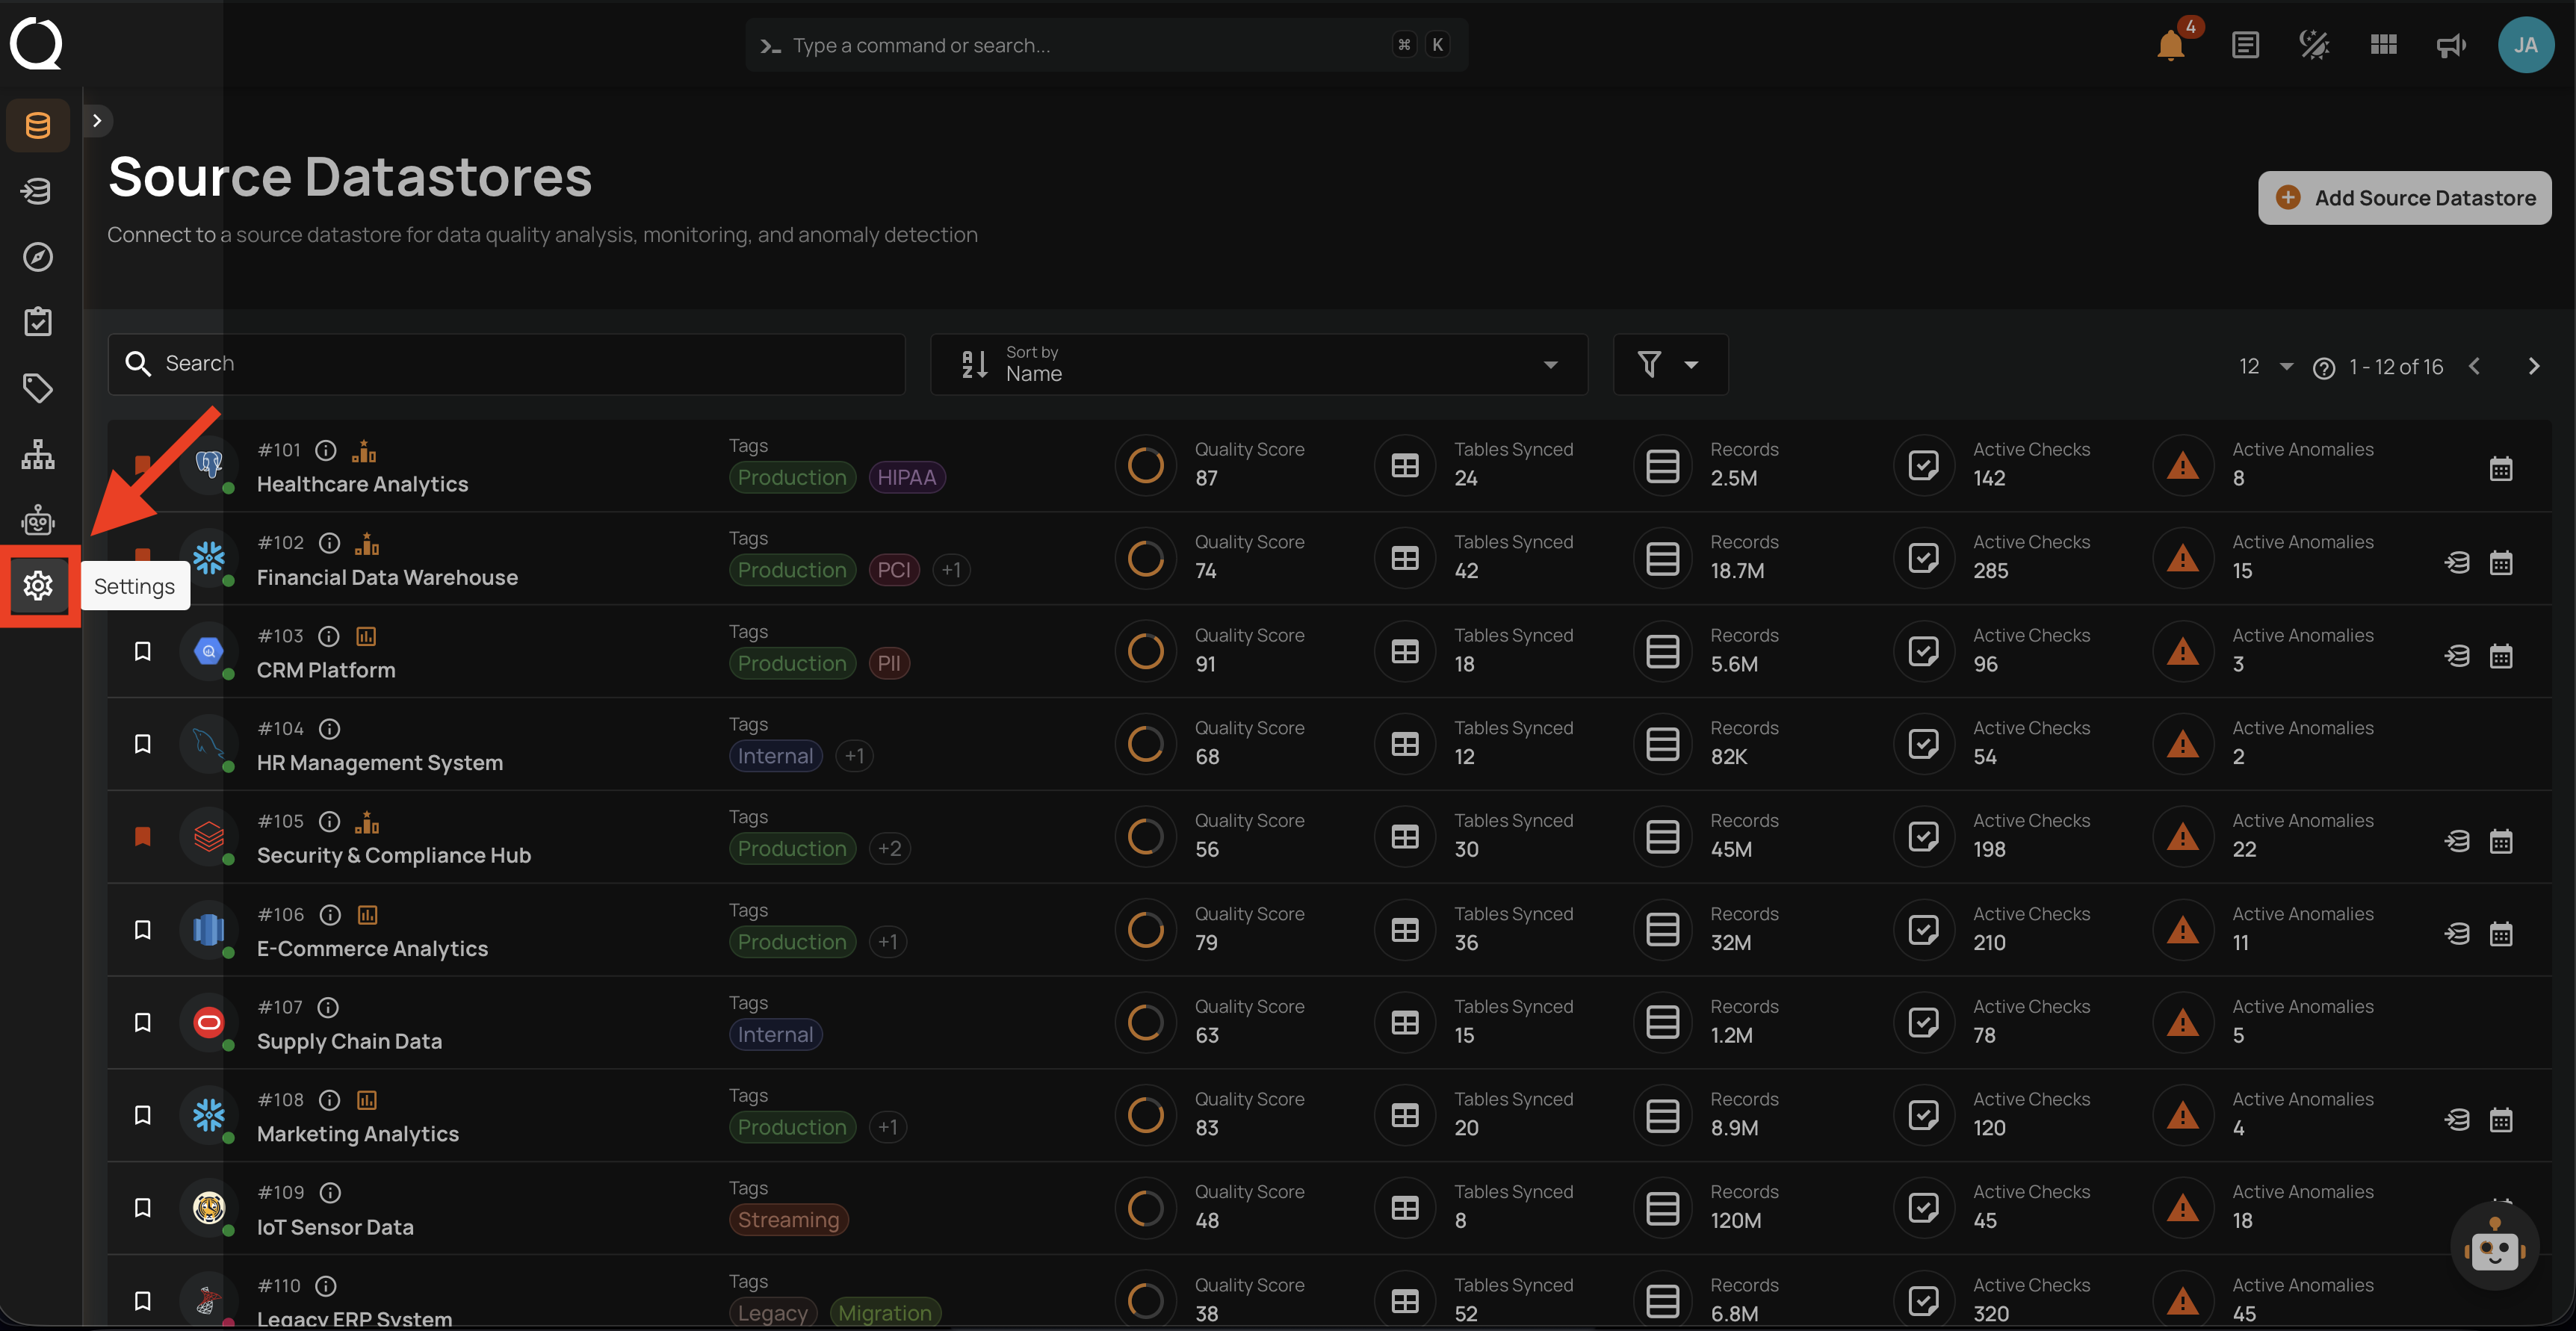Remove bookmark on Security & Compliance Hub
Image resolution: width=2576 pixels, height=1331 pixels.
(x=143, y=836)
